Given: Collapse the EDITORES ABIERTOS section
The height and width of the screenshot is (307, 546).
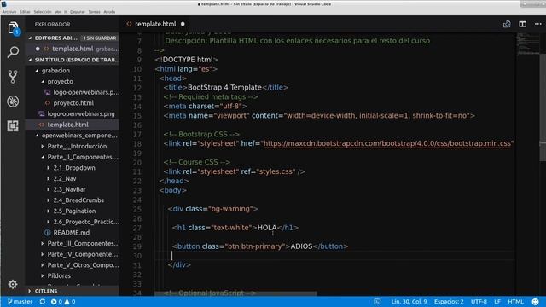Looking at the screenshot, I should (31, 38).
